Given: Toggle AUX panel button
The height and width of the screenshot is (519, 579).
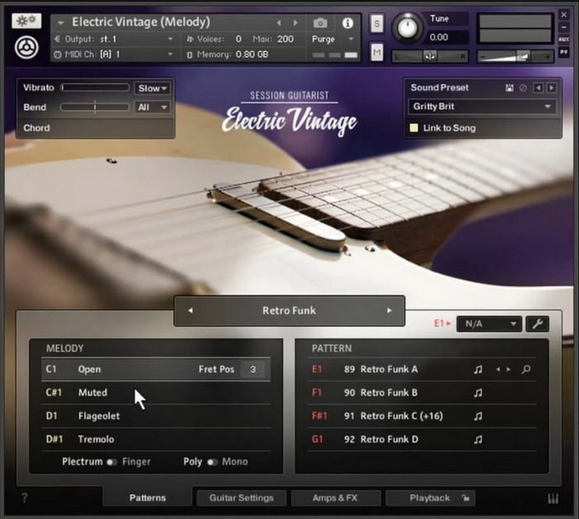Looking at the screenshot, I should coord(564,39).
